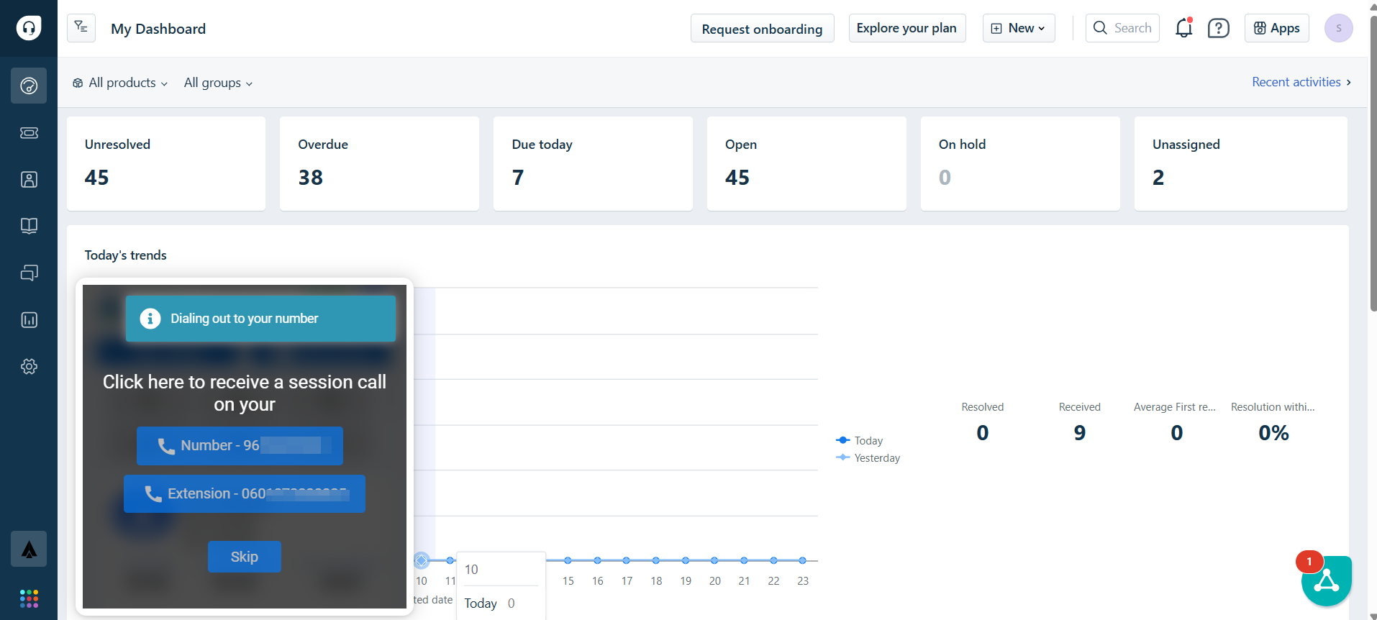Click the chart data point at hour 23
This screenshot has height=620, width=1377.
coord(802,560)
